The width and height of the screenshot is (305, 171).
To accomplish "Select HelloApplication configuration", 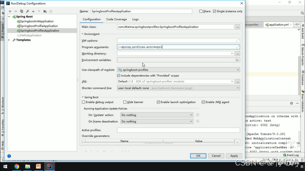I will (31, 35).
